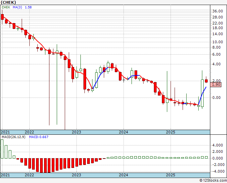
Task: Click 2021 on the MACD panel time axis
Action: 6,175
